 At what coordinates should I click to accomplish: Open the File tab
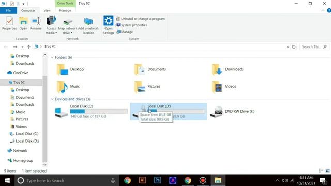click(8, 10)
